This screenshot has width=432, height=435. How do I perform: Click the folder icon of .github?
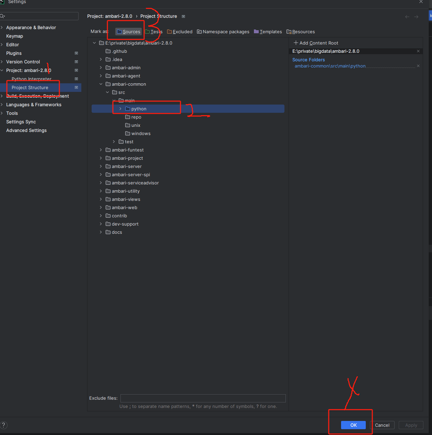pos(108,51)
